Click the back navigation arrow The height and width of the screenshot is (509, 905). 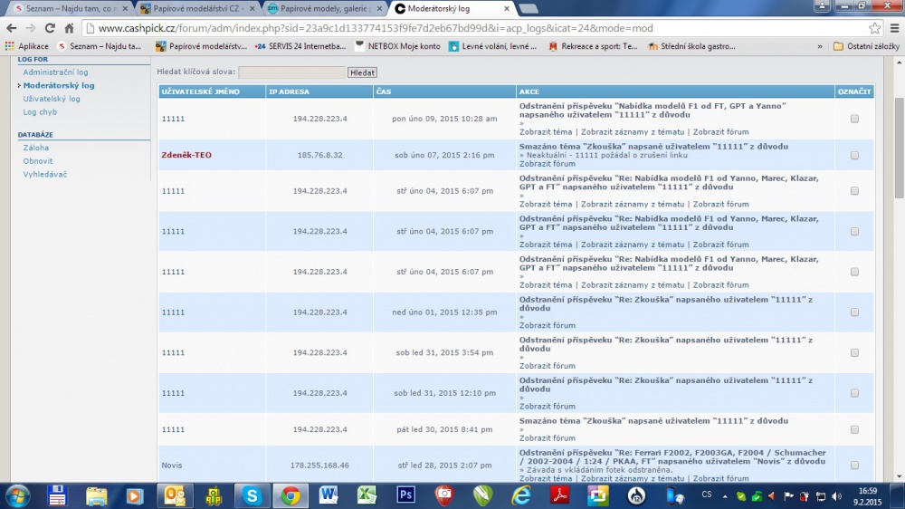(x=12, y=28)
